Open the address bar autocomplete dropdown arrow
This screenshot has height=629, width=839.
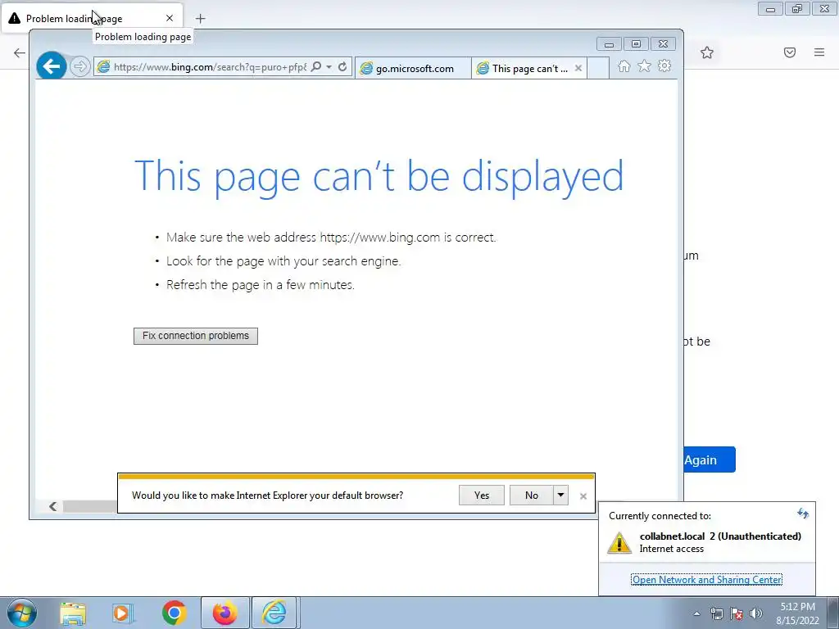coord(329,67)
